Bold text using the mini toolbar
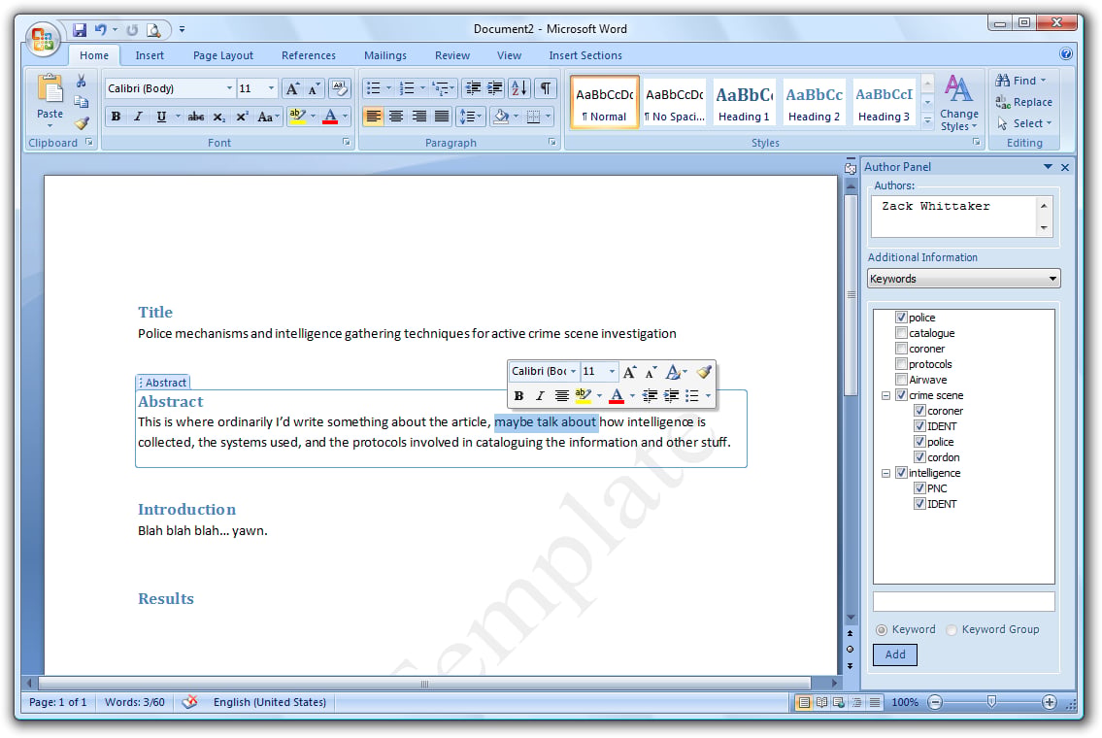 (518, 396)
